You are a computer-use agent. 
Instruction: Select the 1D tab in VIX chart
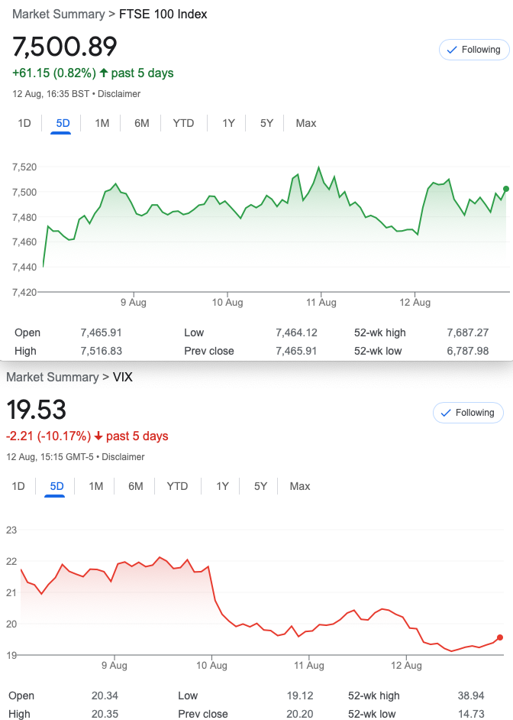click(x=18, y=486)
